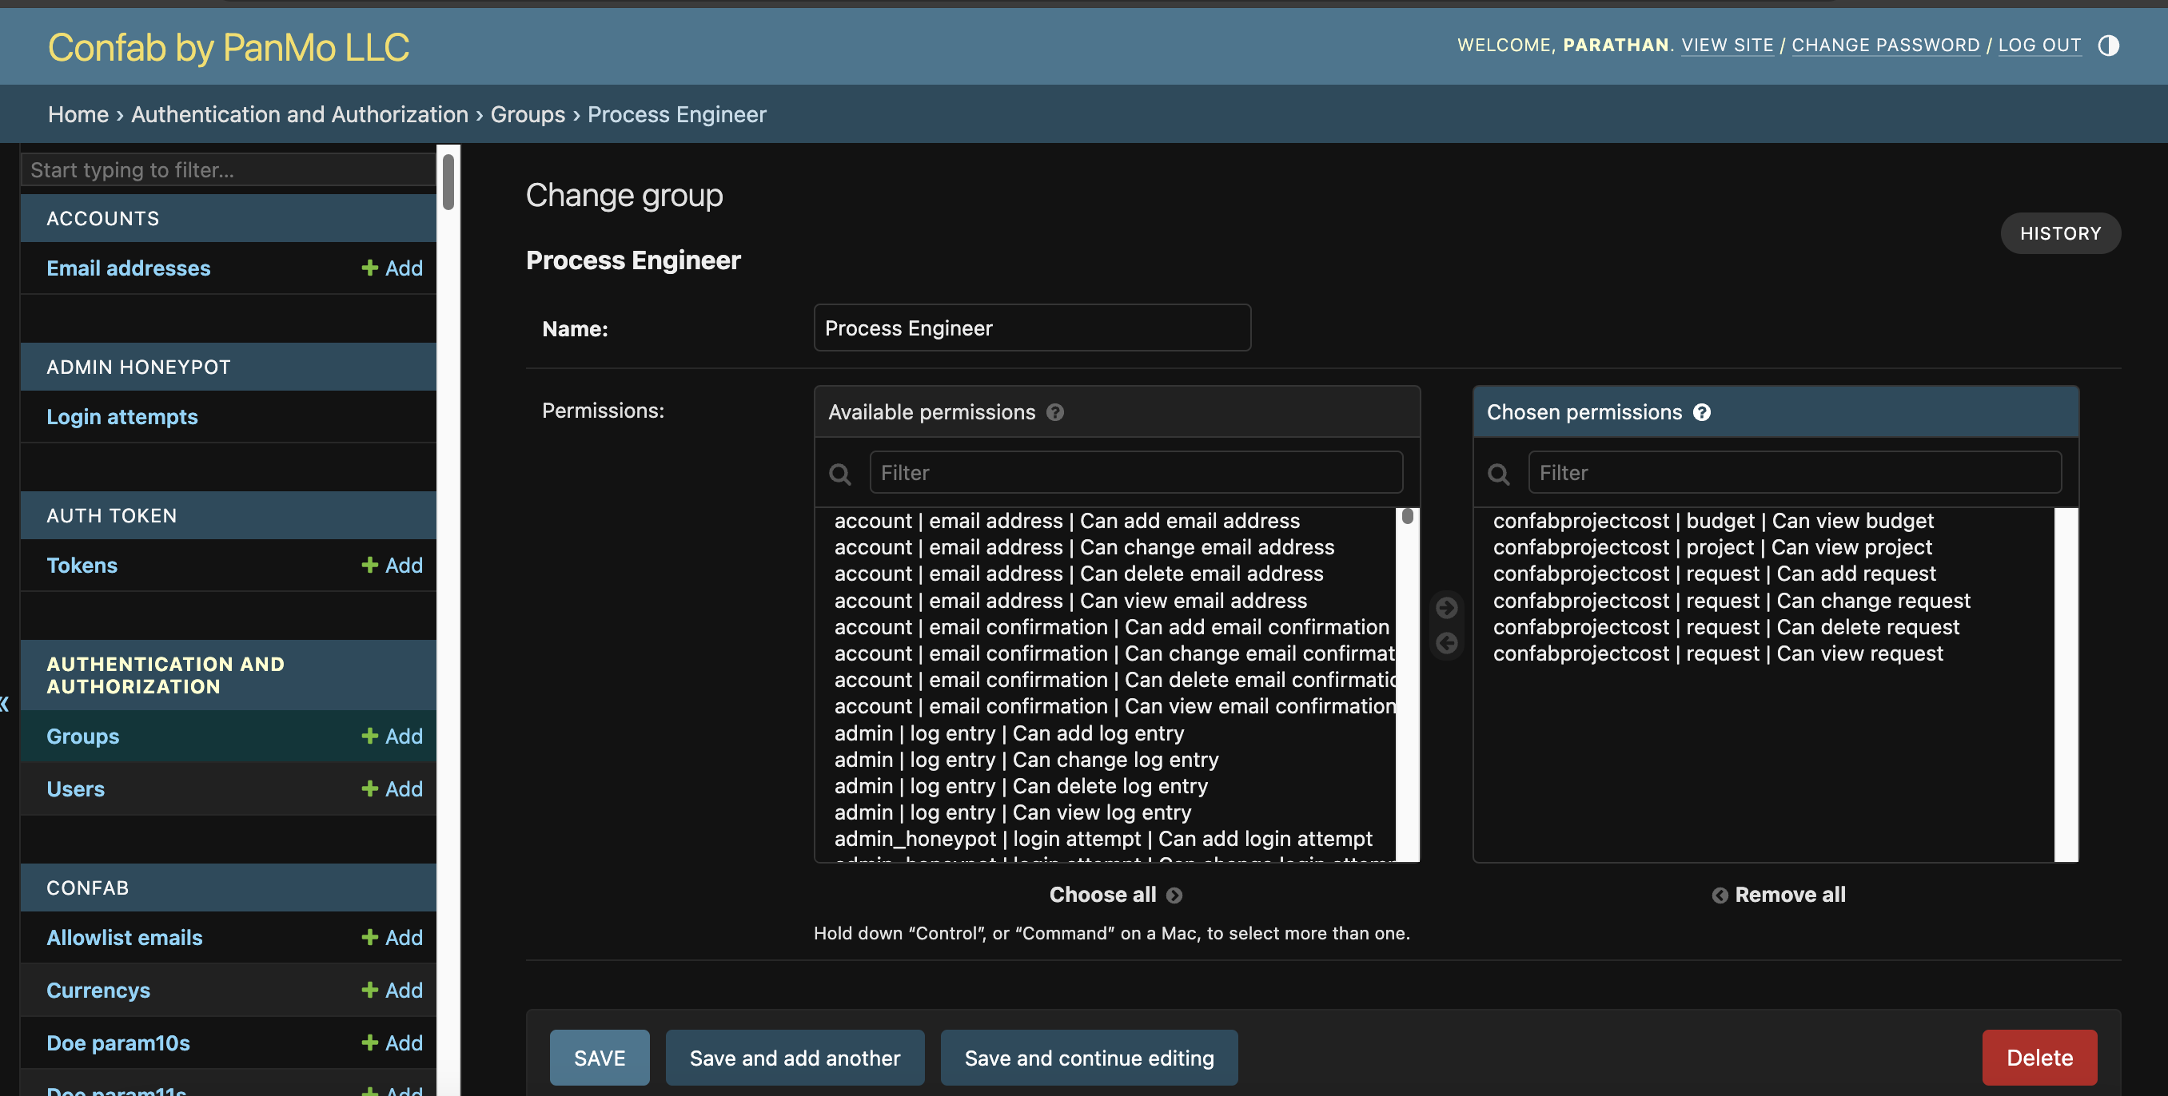Click the plus icon next to Tokens
The height and width of the screenshot is (1096, 2168).
[x=369, y=565]
